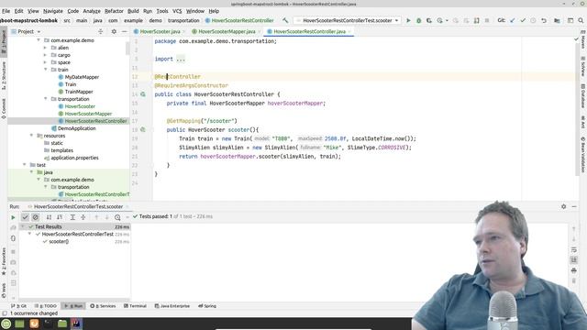Open the TODO tool window

click(x=45, y=306)
